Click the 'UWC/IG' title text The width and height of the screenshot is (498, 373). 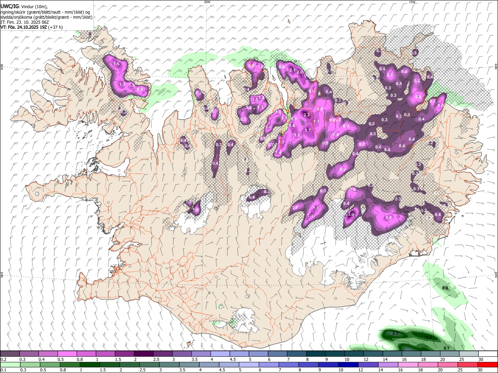(9, 7)
